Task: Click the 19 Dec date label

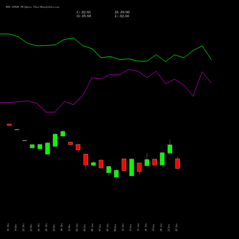Action: (16, 228)
